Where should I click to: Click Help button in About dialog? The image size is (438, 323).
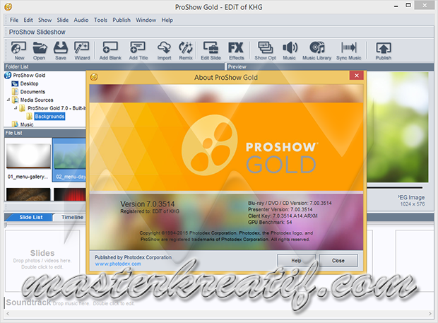coord(297,260)
